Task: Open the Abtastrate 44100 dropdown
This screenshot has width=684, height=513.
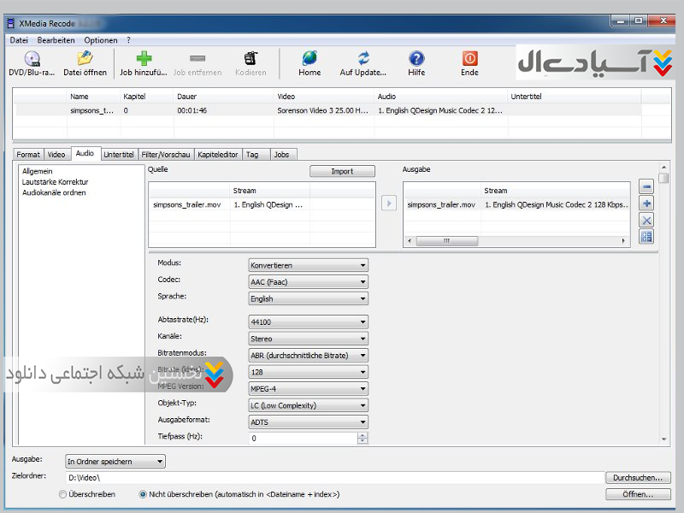Action: (308, 322)
